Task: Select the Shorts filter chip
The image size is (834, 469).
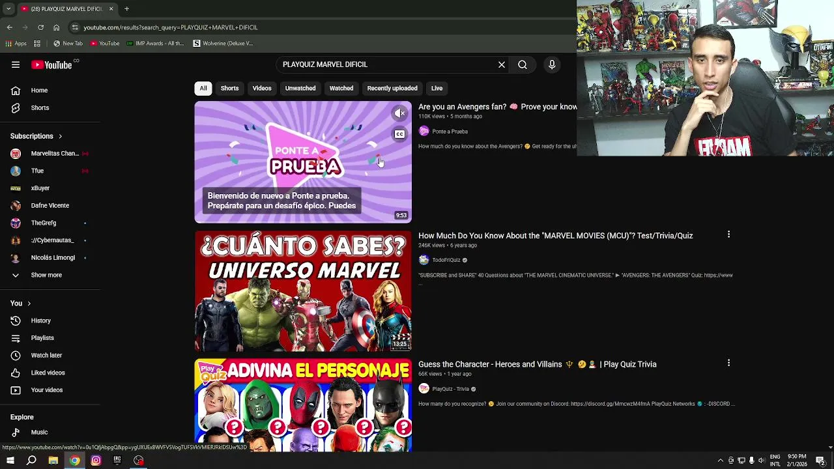Action: point(229,88)
